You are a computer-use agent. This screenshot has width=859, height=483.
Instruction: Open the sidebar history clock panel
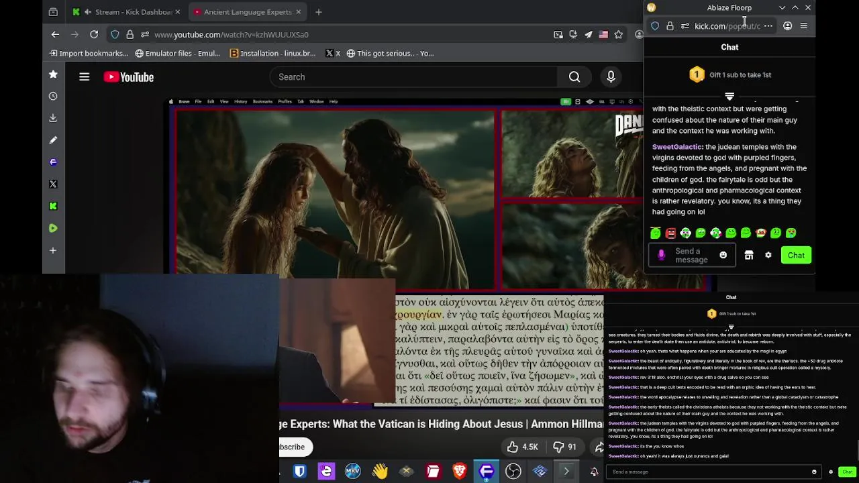[53, 96]
